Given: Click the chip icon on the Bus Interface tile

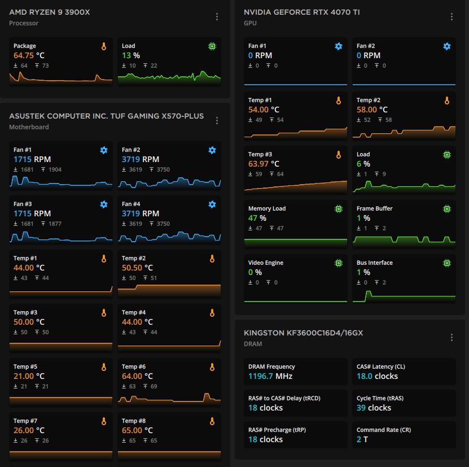Looking at the screenshot, I should [x=447, y=263].
